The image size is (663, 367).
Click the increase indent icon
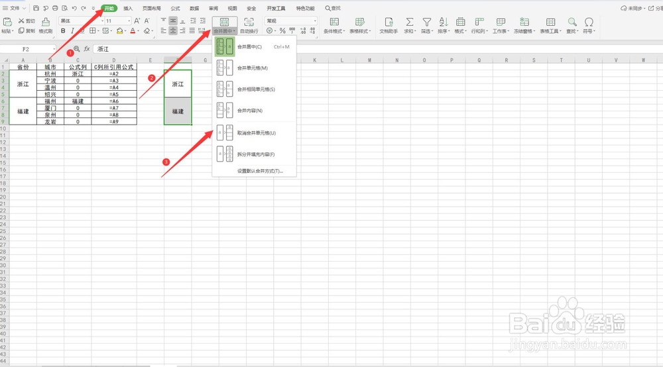(x=203, y=21)
